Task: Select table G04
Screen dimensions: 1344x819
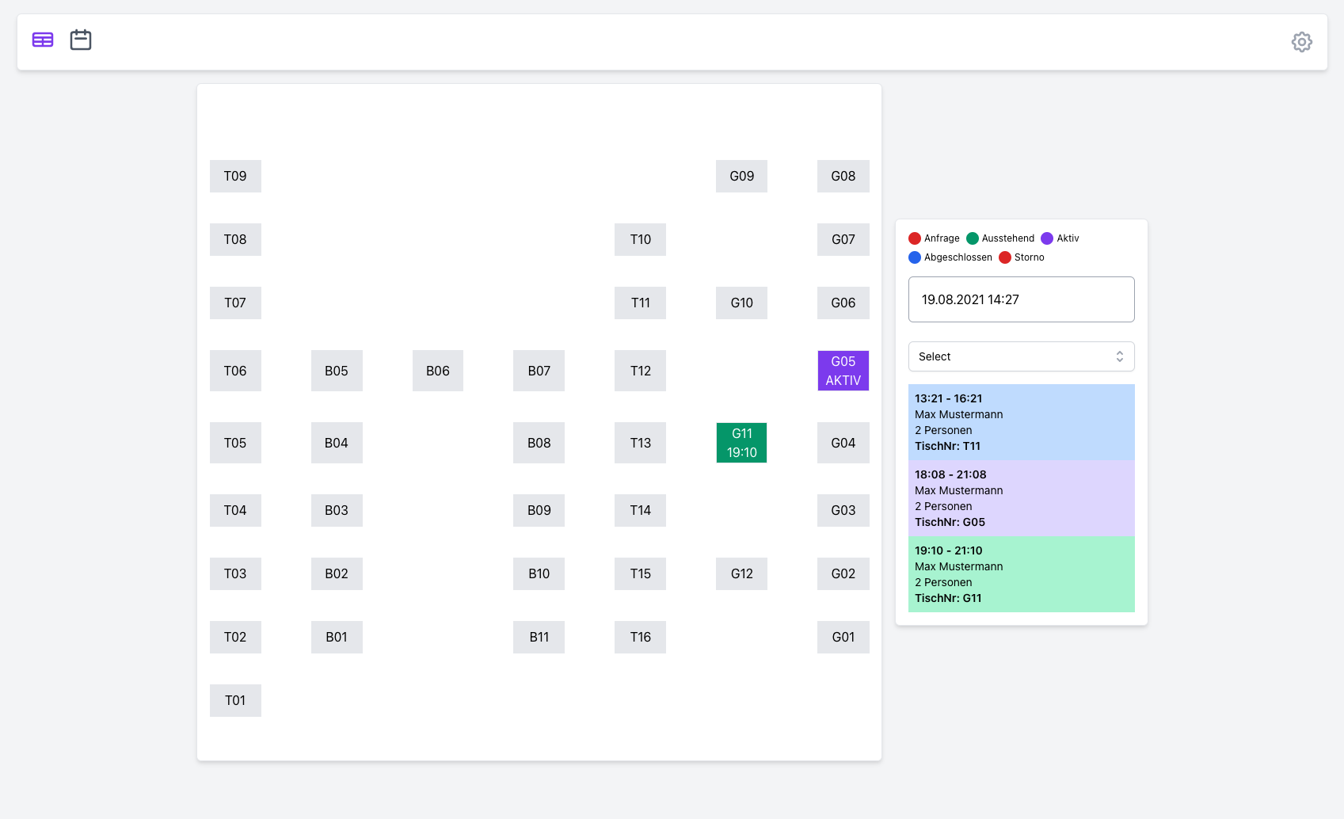Action: click(843, 443)
